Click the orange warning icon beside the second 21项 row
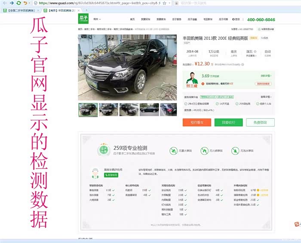 point(258,195)
